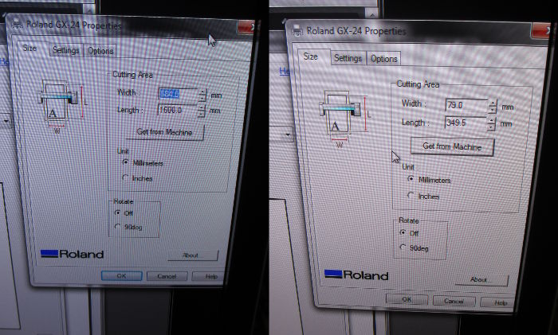Click cutter diagram illustration in right dialog
The width and height of the screenshot is (558, 335).
point(345,119)
